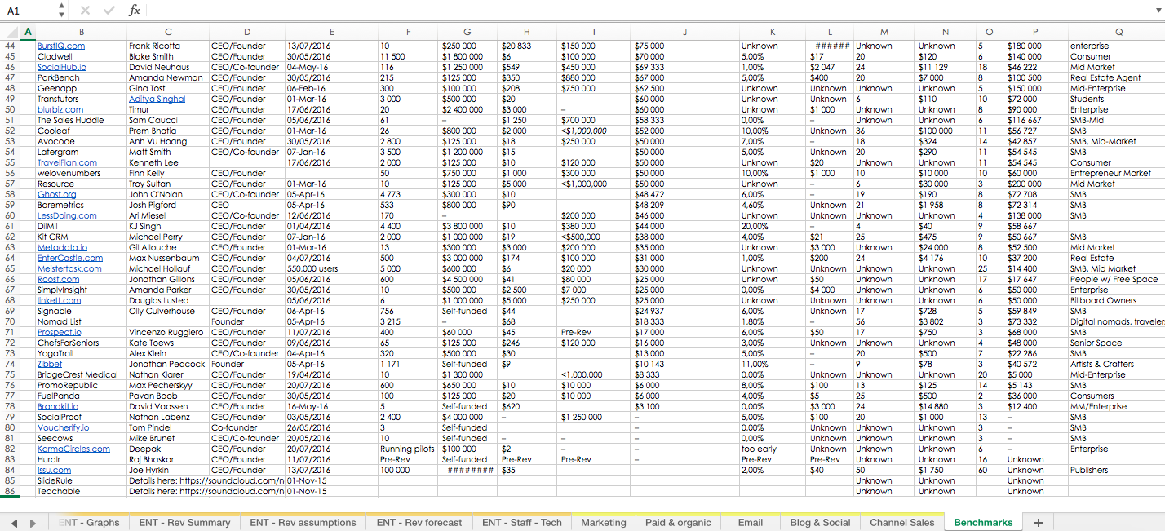The height and width of the screenshot is (531, 1165).
Task: Click the BridgeCrest Medical cell
Action: point(81,375)
